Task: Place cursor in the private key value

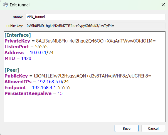Action: 96,41
